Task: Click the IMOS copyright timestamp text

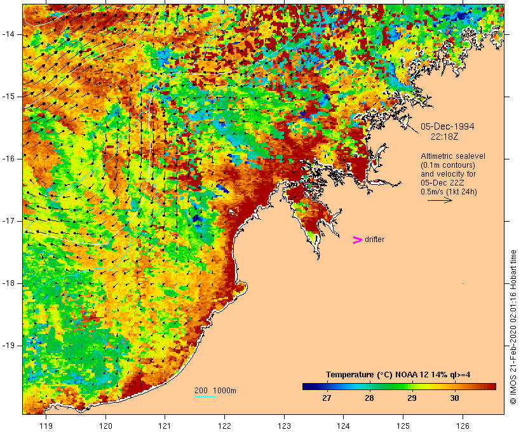Action: click(x=513, y=327)
